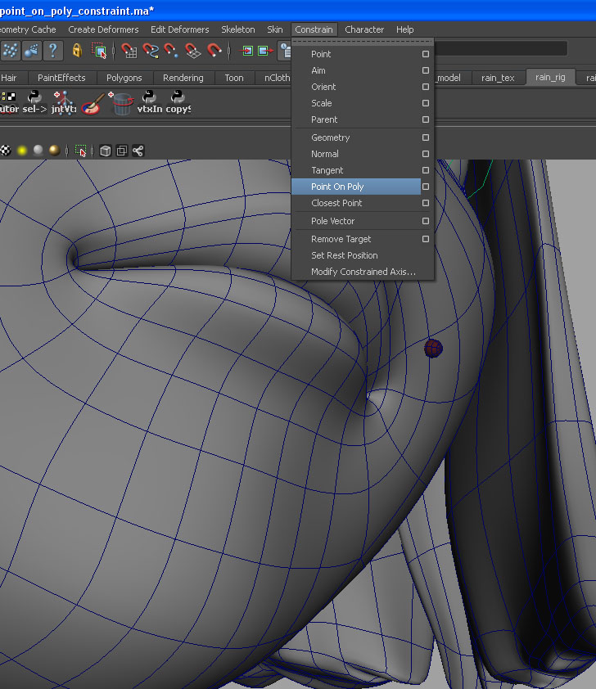Screen dimensions: 596x689
Task: Open the Parent constraint options box
Action: (x=426, y=119)
